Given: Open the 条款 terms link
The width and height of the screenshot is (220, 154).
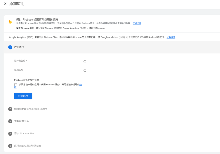Looking at the screenshot, I should [x=80, y=85].
